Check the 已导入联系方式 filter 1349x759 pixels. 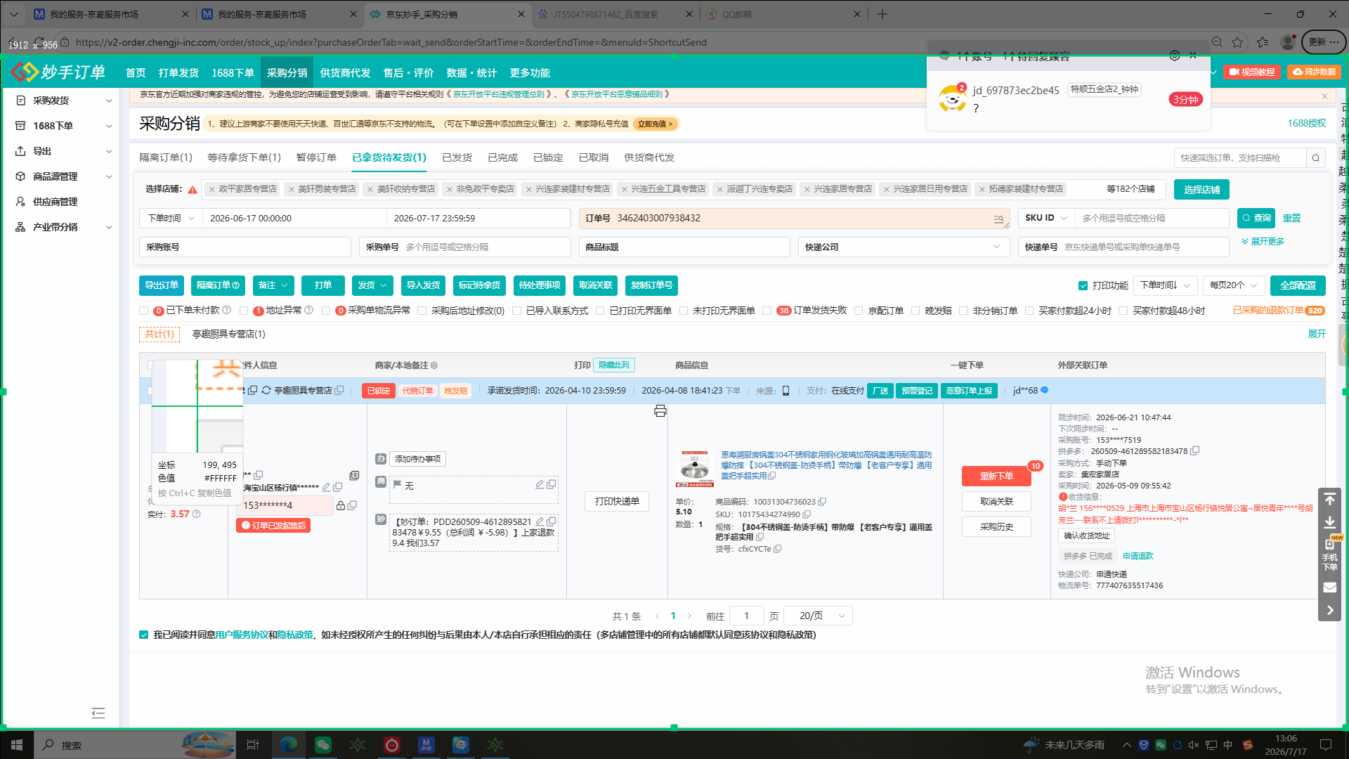coord(516,311)
